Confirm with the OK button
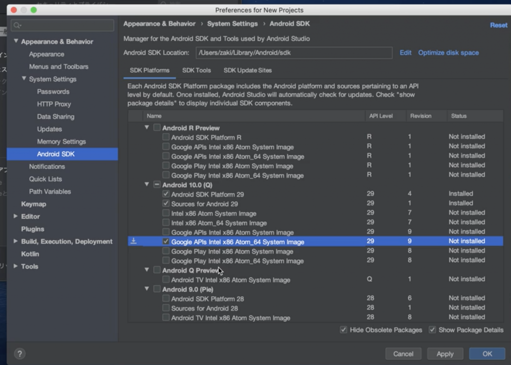 (487, 354)
